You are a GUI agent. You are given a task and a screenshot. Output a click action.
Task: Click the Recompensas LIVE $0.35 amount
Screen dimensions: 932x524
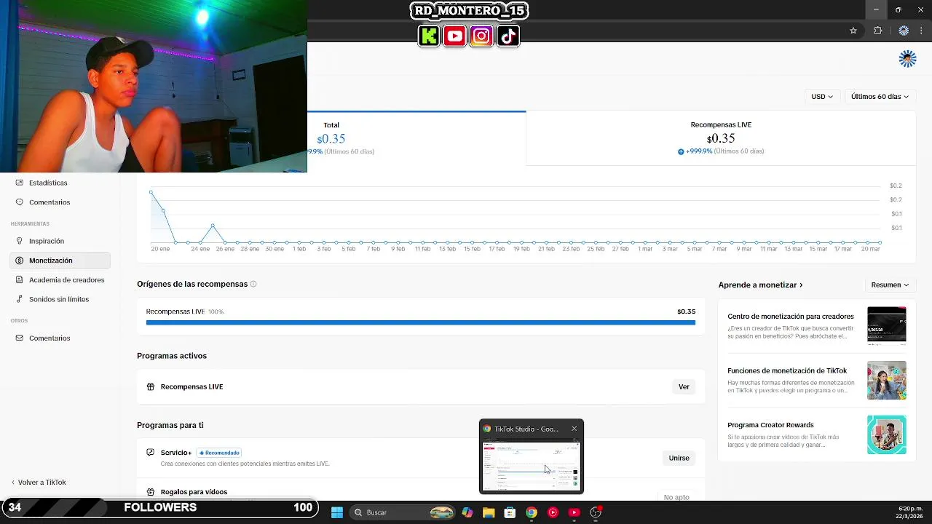[721, 138]
